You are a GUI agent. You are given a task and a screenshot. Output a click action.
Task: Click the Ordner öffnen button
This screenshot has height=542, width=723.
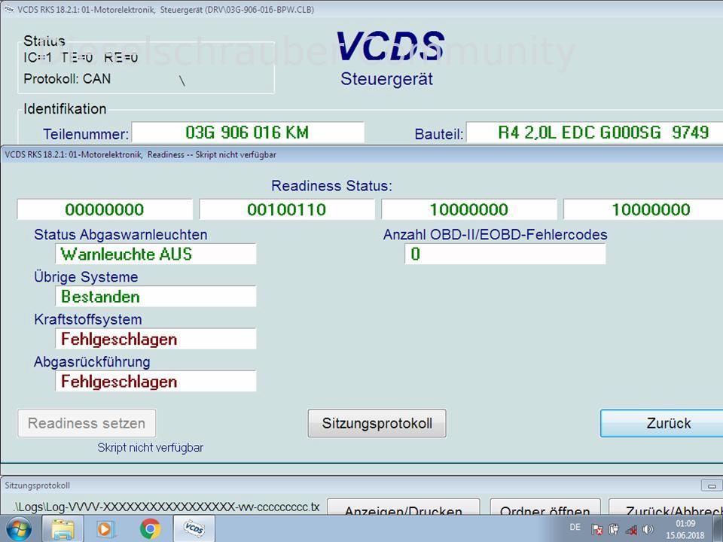(545, 507)
